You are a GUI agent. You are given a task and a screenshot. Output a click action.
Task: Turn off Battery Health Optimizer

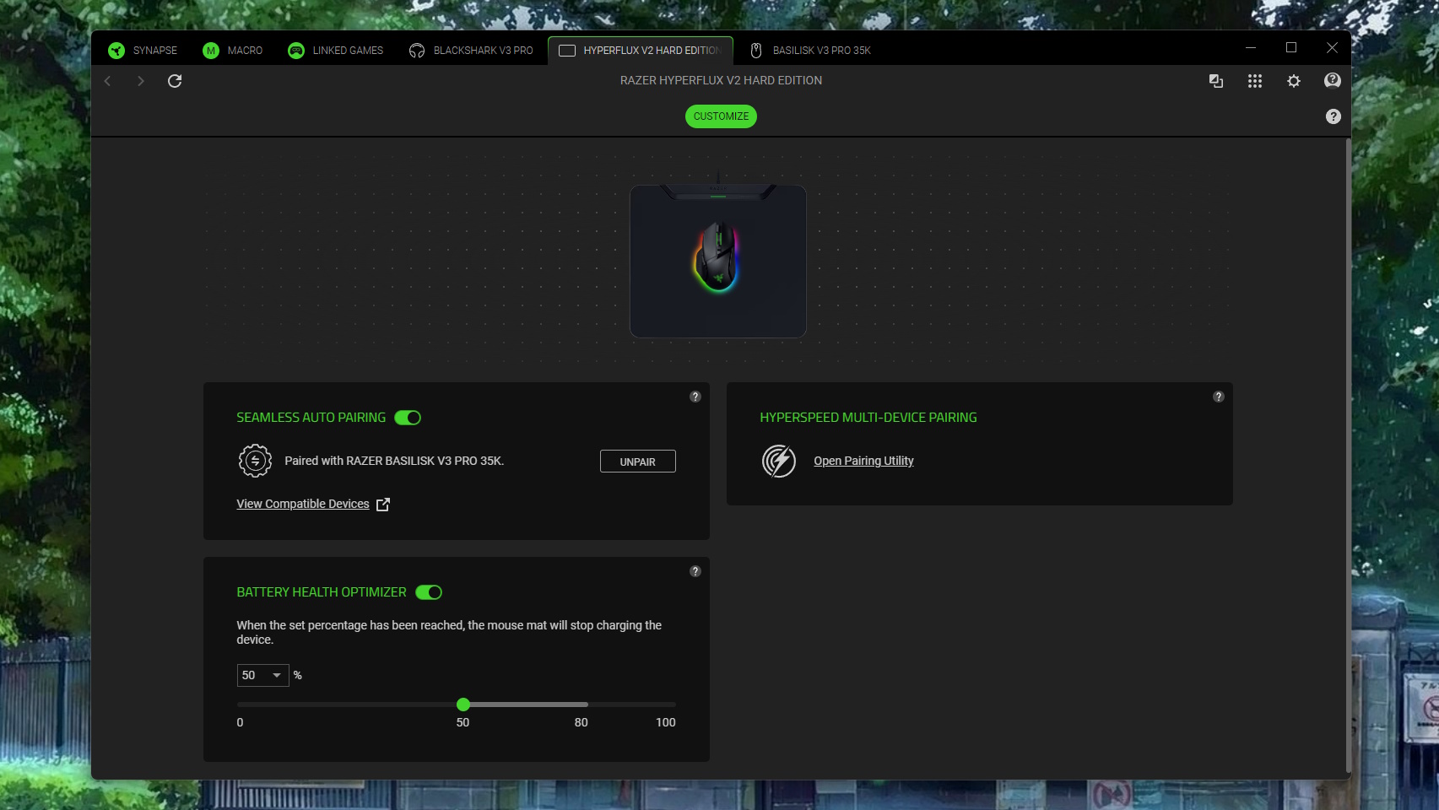pyautogui.click(x=429, y=591)
